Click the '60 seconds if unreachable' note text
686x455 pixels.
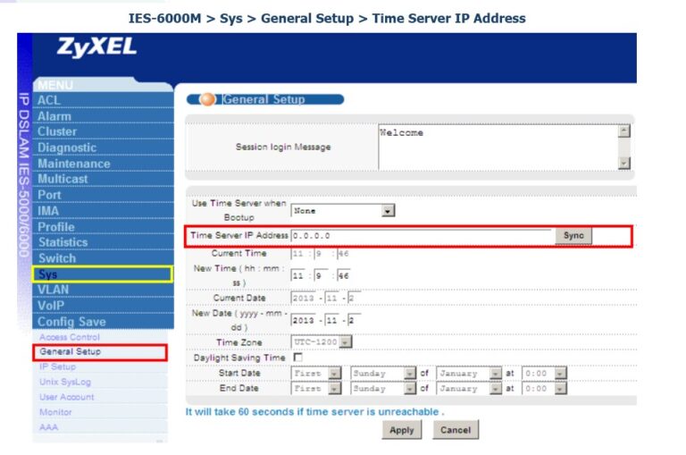click(x=314, y=412)
